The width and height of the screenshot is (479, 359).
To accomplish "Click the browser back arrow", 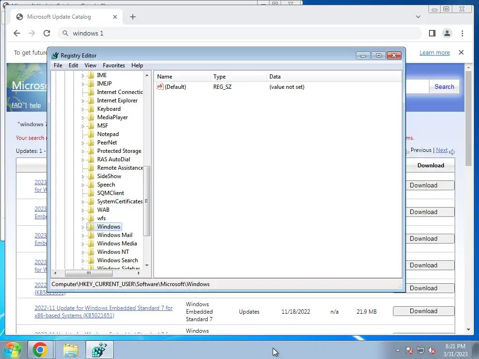I will click(17, 33).
